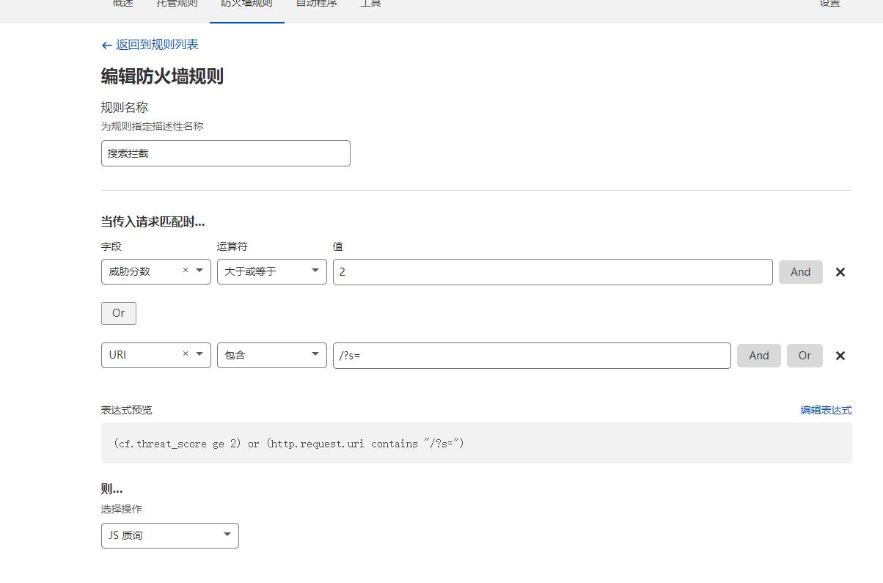
Task: Focus the threat score value field
Action: tap(553, 272)
